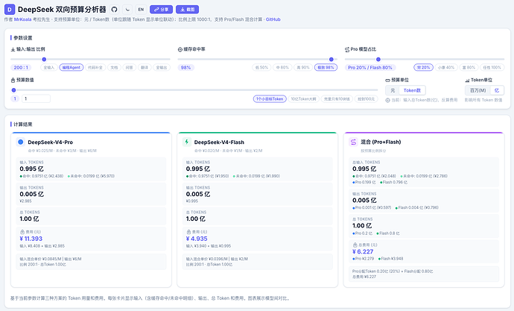Click the 参数设置 section heading

[23, 38]
